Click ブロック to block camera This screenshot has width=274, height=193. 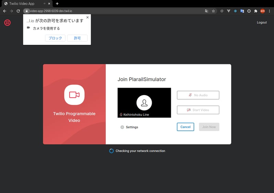click(55, 38)
